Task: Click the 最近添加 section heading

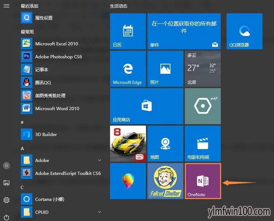Action: 29,6
